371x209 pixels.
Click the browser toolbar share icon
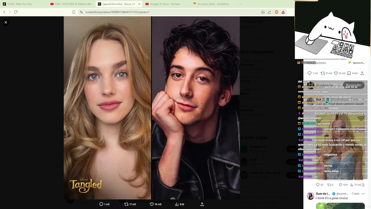point(270,12)
